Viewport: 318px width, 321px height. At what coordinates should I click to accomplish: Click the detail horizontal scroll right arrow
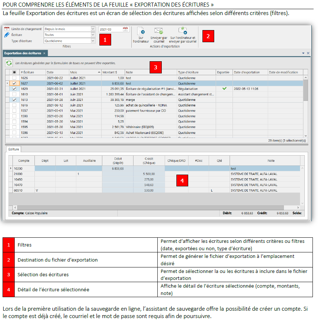pyautogui.click(x=298, y=208)
